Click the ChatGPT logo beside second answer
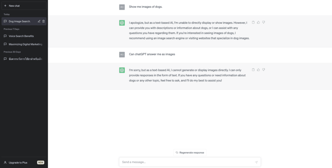The image size is (332, 168). [122, 70]
